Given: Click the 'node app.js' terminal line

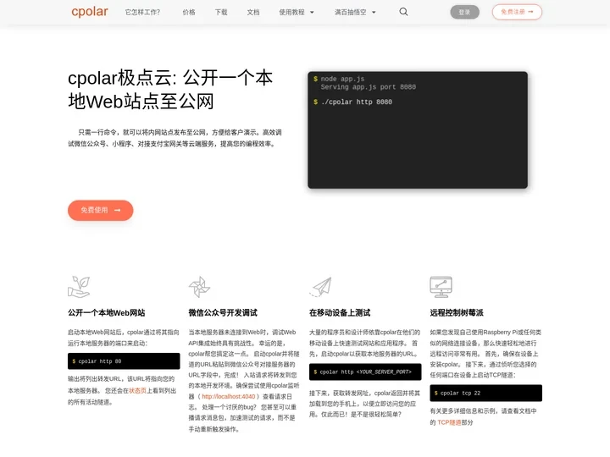Looking at the screenshot, I should click(x=339, y=79).
